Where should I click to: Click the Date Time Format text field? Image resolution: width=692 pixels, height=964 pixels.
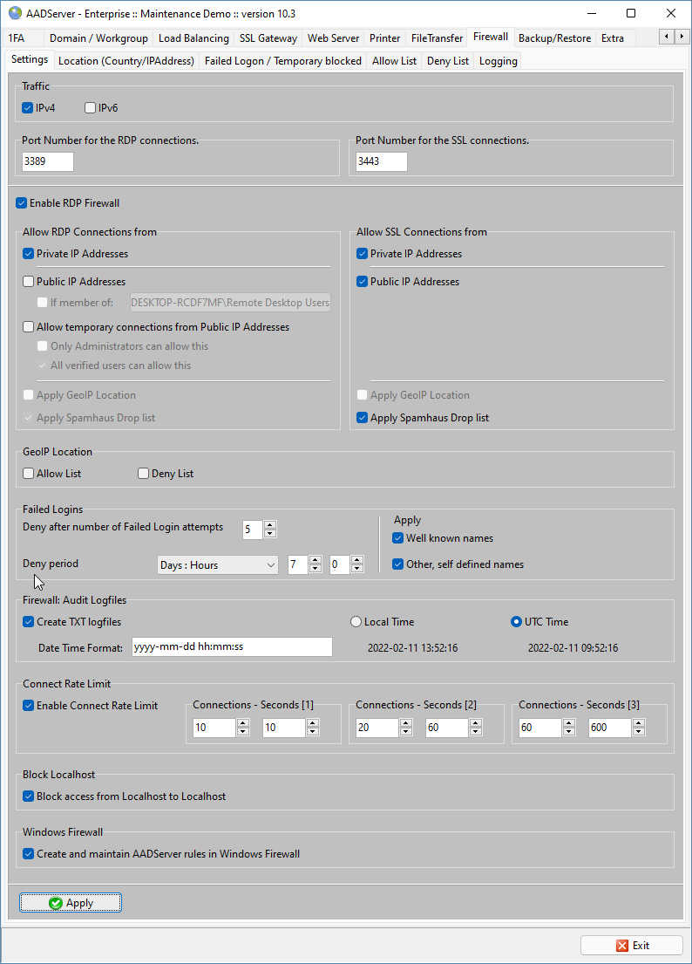tap(232, 646)
